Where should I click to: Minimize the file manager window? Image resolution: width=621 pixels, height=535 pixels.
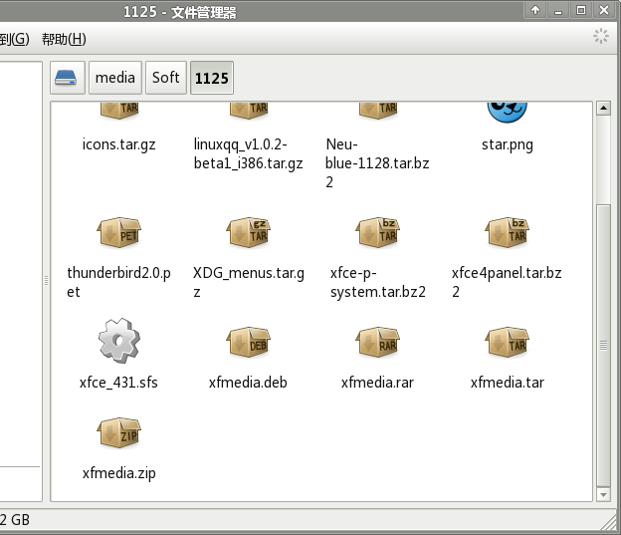click(558, 10)
